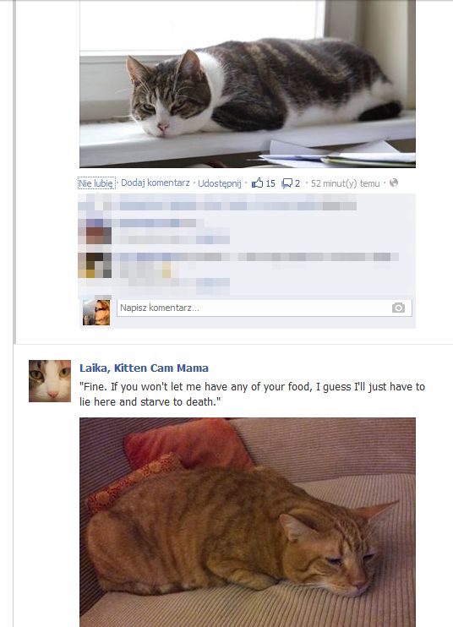Open the orange cat photo
The height and width of the screenshot is (627, 453).
coord(248,522)
